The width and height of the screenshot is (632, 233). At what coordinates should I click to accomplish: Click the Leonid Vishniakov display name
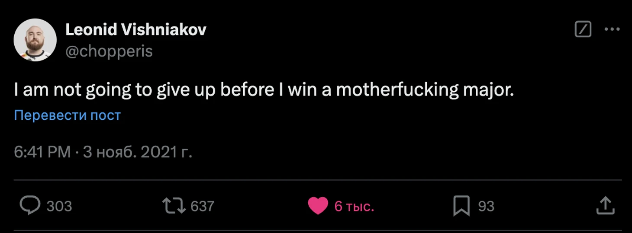(x=136, y=29)
